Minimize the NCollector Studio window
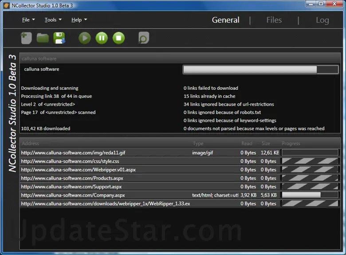This screenshot has height=255, width=346. click(x=311, y=4)
